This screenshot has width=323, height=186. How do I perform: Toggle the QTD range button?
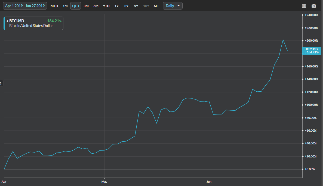(75, 6)
